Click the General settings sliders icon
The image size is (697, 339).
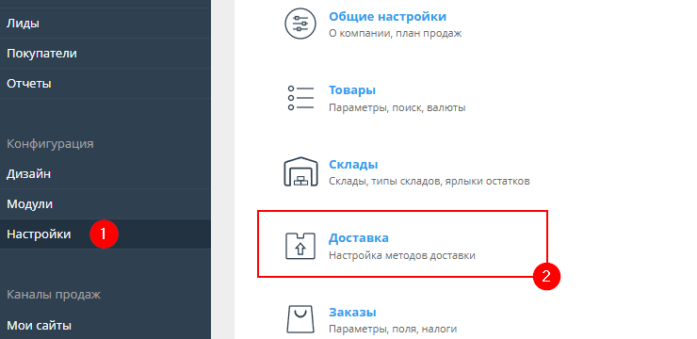tap(300, 24)
